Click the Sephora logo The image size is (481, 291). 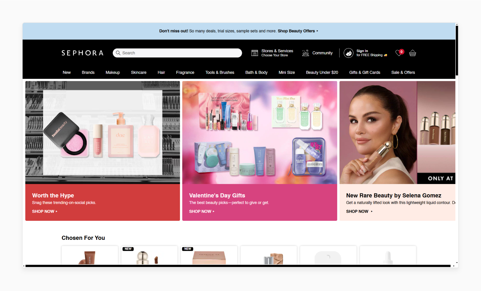82,53
